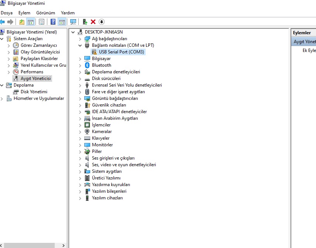The height and width of the screenshot is (248, 316).
Task: Select USB Serial Port (COM3)
Action: (x=122, y=52)
